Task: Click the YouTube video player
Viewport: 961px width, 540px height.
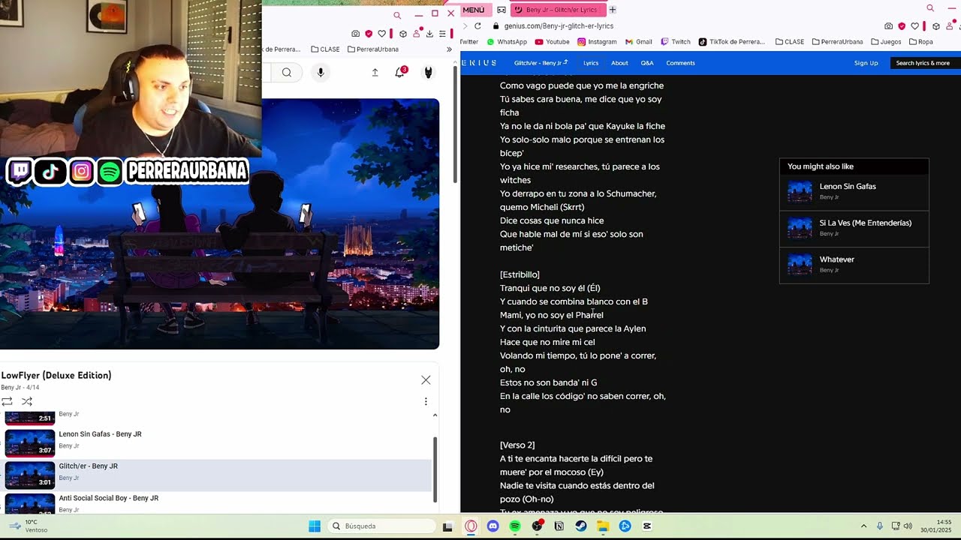Action: click(x=219, y=223)
